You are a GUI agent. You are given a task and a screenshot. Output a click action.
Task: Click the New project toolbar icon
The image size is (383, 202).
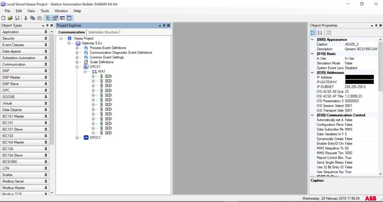(x=3, y=18)
